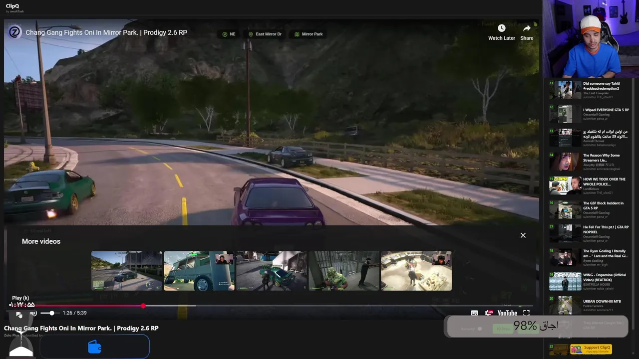Click the Mirror Park location label

309,34
